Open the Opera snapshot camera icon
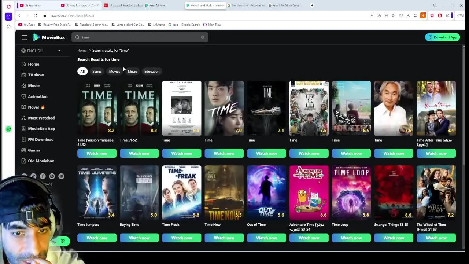Screen dimensions: 469x264 (x=379, y=15)
